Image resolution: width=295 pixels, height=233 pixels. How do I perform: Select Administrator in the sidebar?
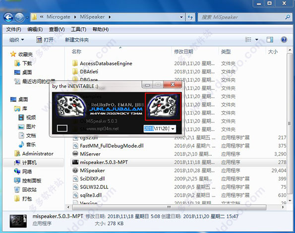click(x=34, y=154)
